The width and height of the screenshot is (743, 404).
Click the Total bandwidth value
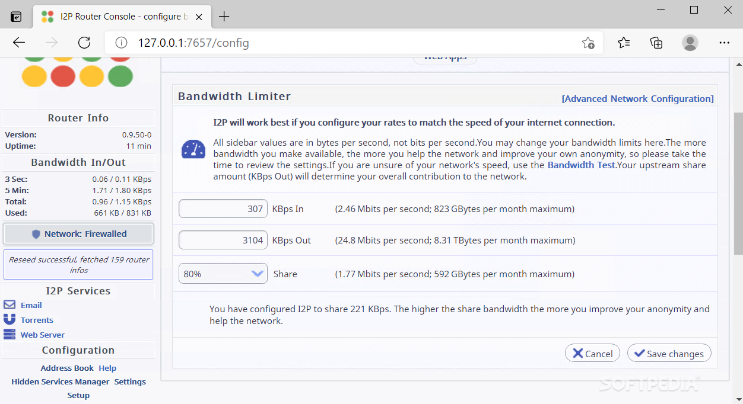[x=122, y=201]
